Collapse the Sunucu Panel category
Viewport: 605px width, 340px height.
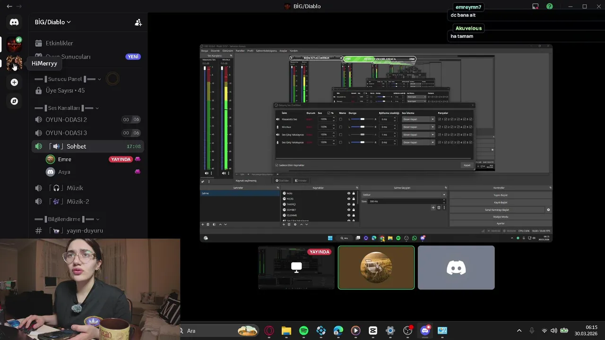(68, 79)
